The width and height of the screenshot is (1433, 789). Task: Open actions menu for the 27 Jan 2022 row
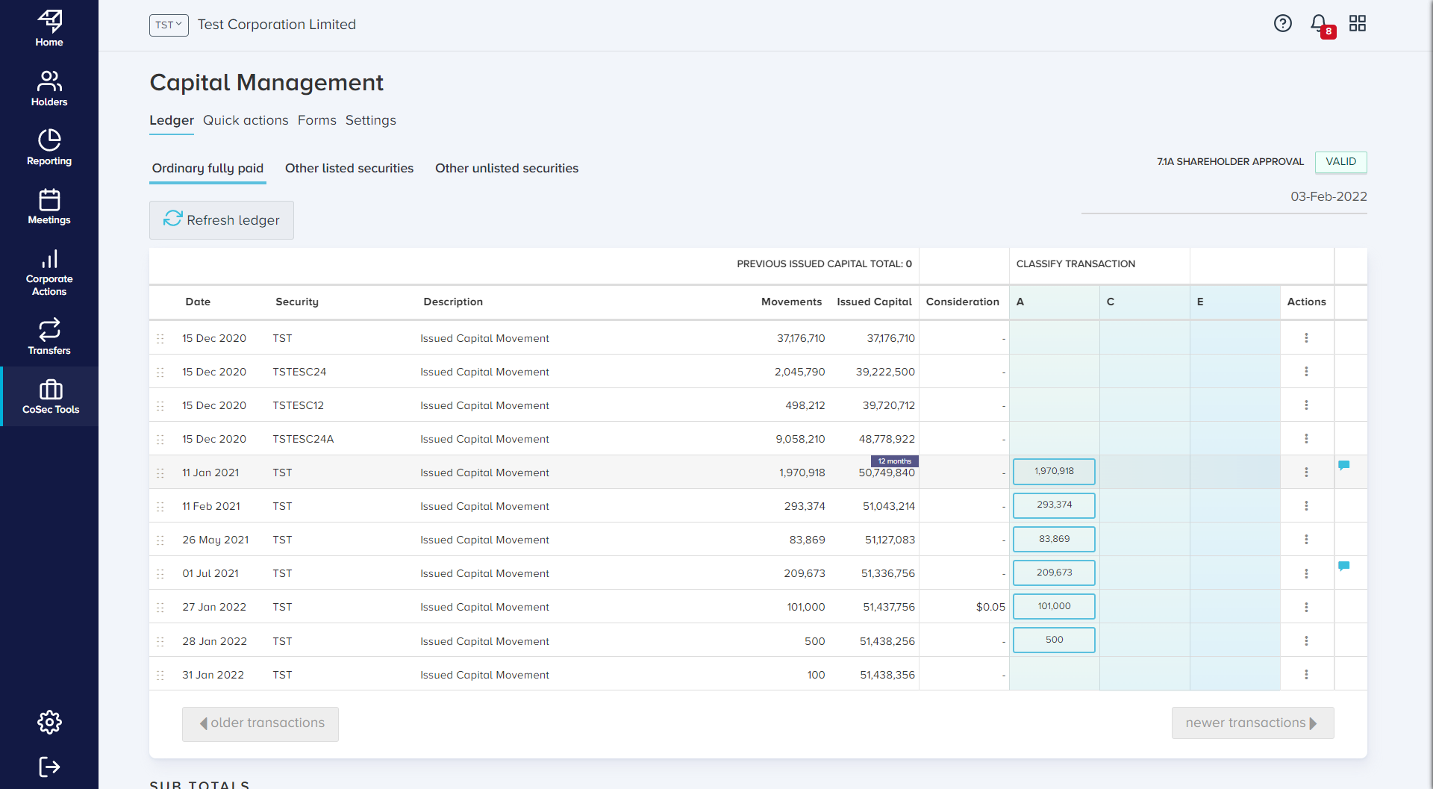[x=1307, y=607]
